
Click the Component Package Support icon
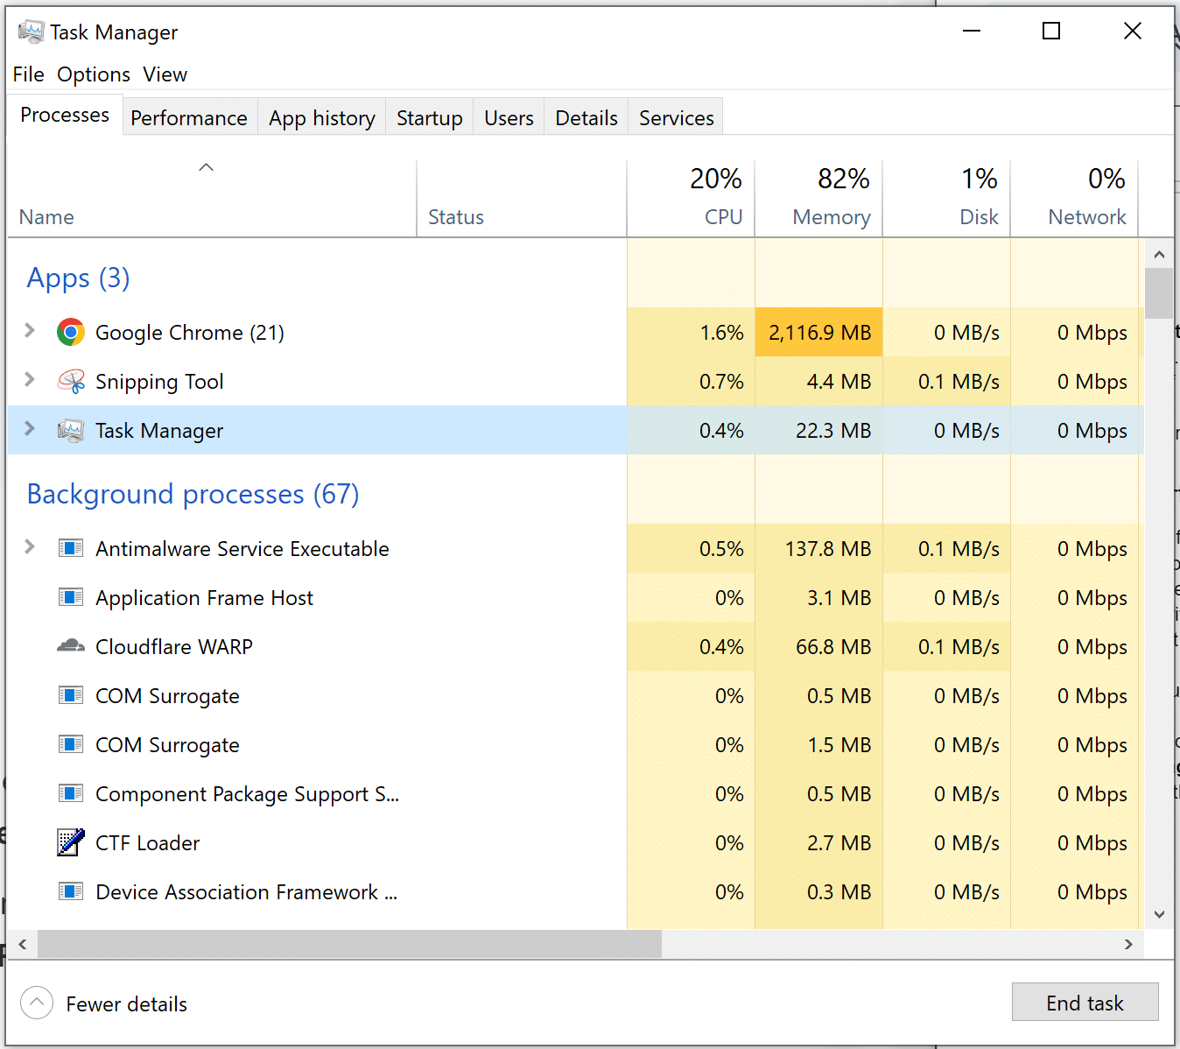pyautogui.click(x=71, y=794)
